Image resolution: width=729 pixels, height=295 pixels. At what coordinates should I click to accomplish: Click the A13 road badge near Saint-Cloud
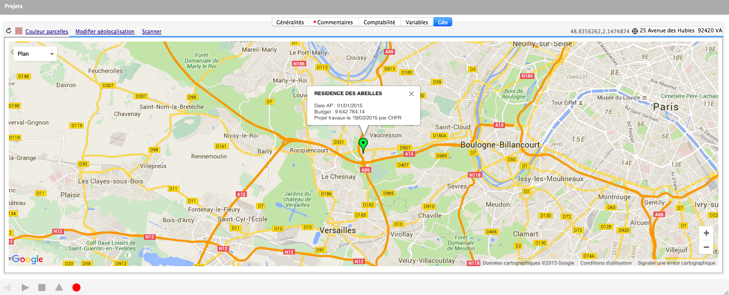click(499, 124)
